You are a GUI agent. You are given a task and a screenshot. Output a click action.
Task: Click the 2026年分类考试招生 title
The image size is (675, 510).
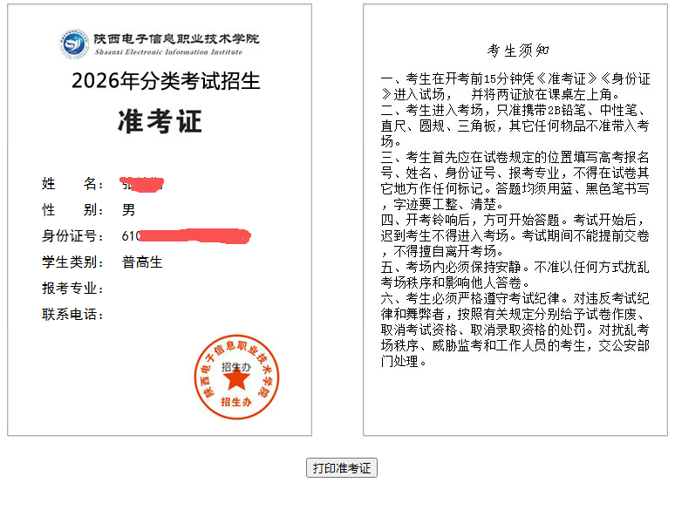(166, 81)
